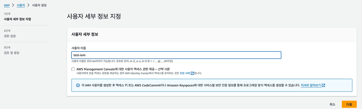Click the 사용자 생성 breadcrumb text

(x=39, y=5)
